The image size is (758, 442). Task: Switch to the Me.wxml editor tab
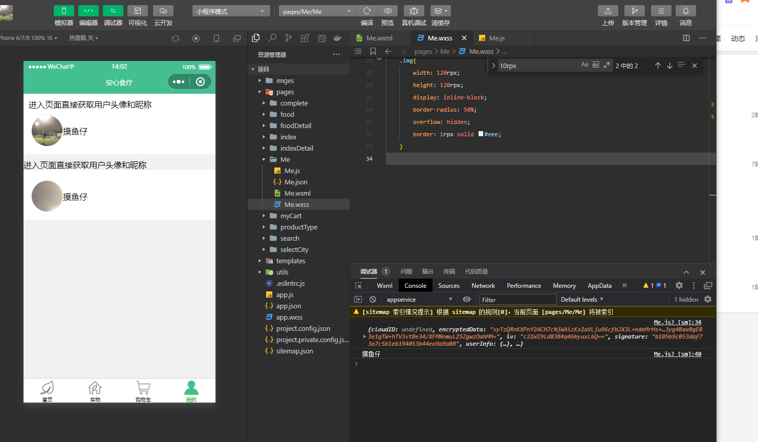pos(379,38)
